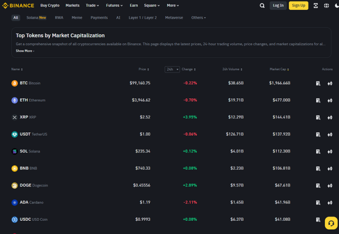
Task: Open ETH detail page icon
Action: pyautogui.click(x=318, y=100)
